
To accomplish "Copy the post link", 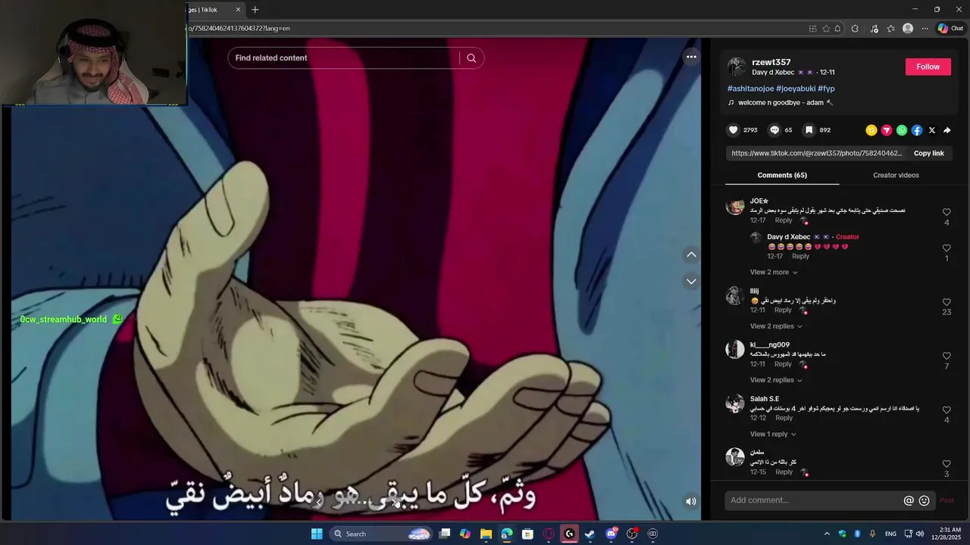I will click(928, 153).
